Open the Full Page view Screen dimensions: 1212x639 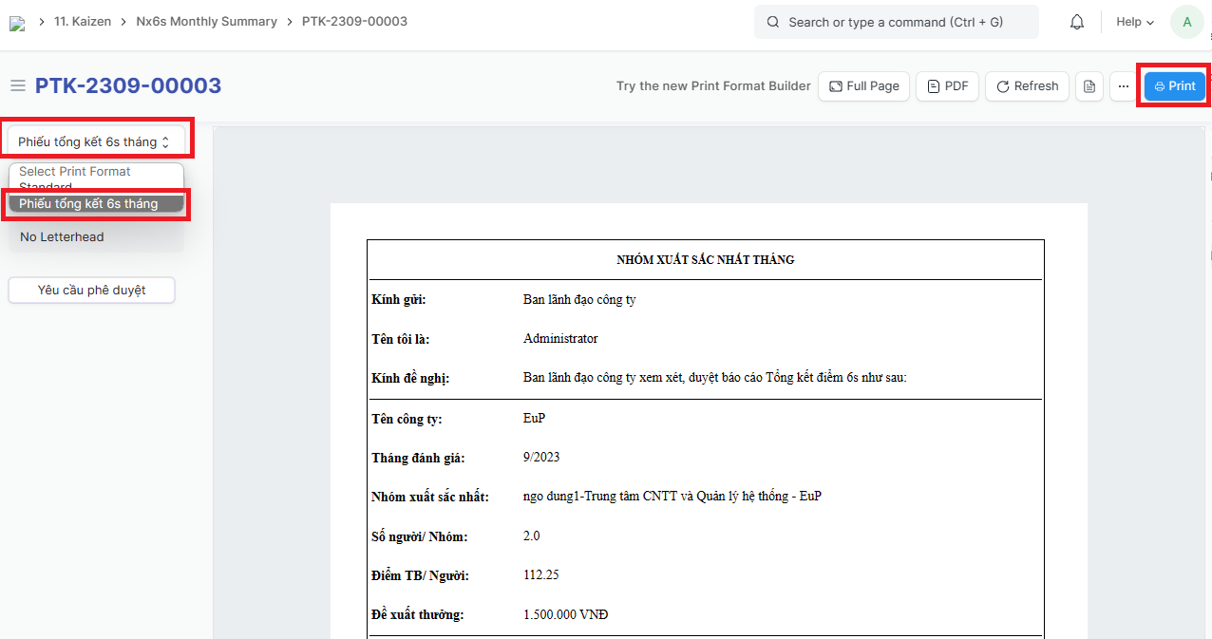[863, 86]
